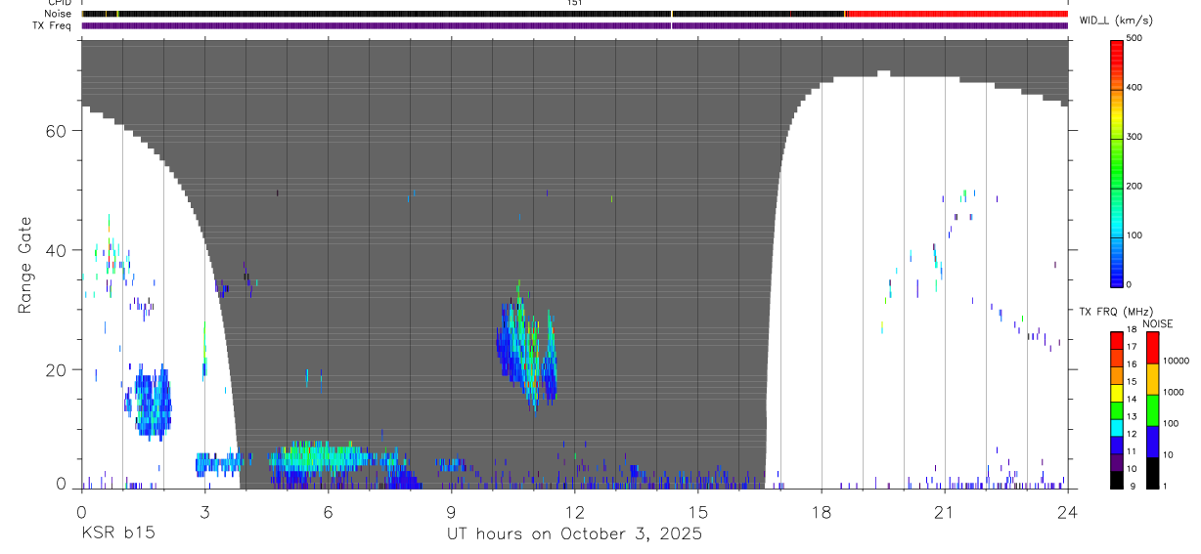Screen dimensions: 1201x554
Task: Click the orange 1000–10000 swatch in NOISE legend
Action: pyautogui.click(x=1153, y=379)
